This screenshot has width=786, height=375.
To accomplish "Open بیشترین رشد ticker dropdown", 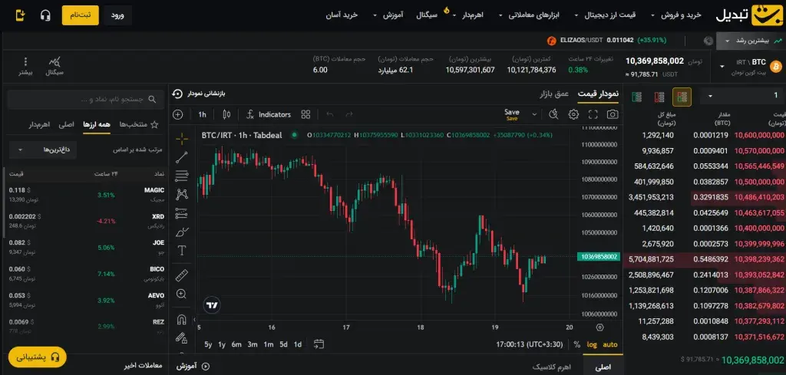I will click(x=751, y=41).
